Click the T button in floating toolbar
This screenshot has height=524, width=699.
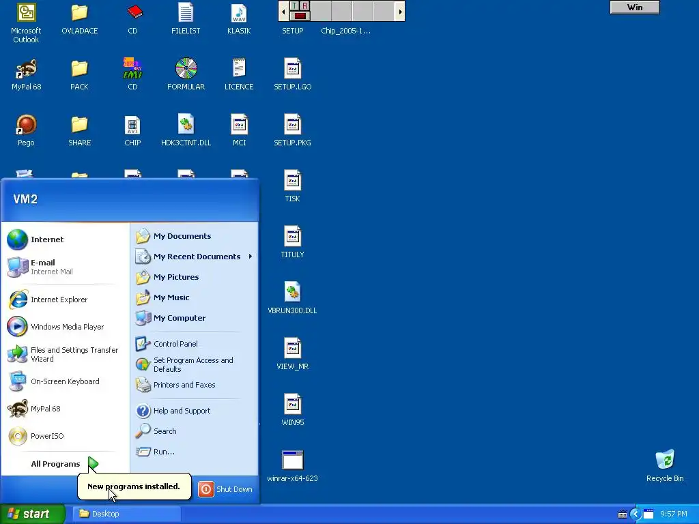295,5
